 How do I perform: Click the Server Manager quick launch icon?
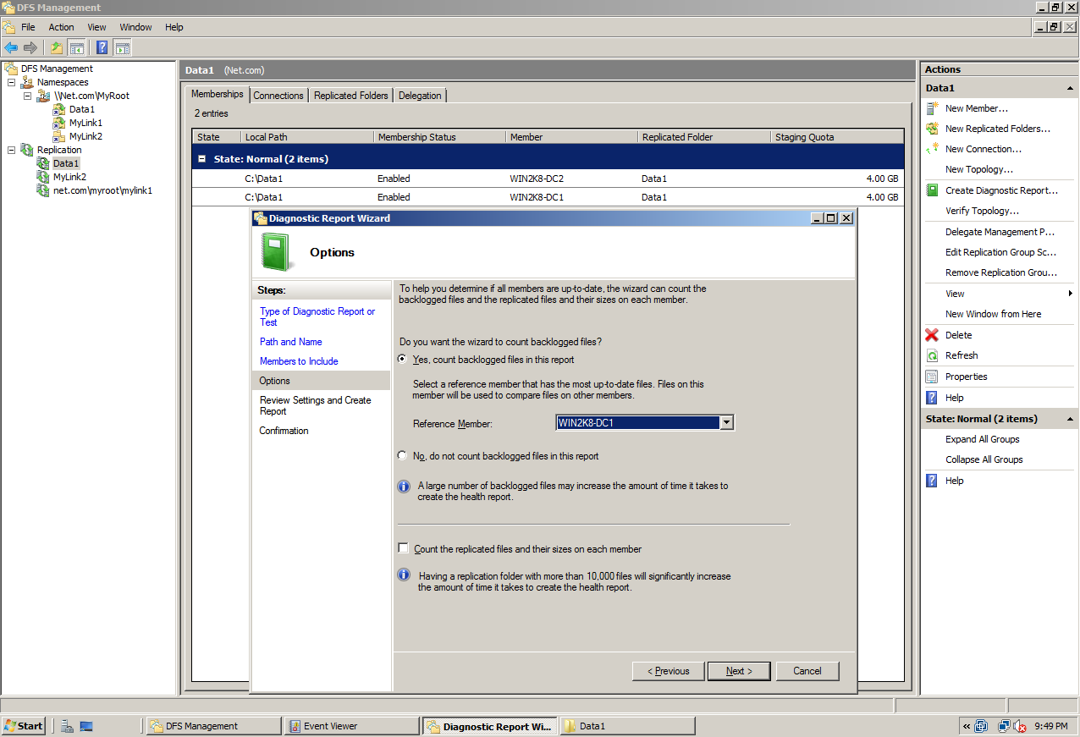tap(67, 726)
